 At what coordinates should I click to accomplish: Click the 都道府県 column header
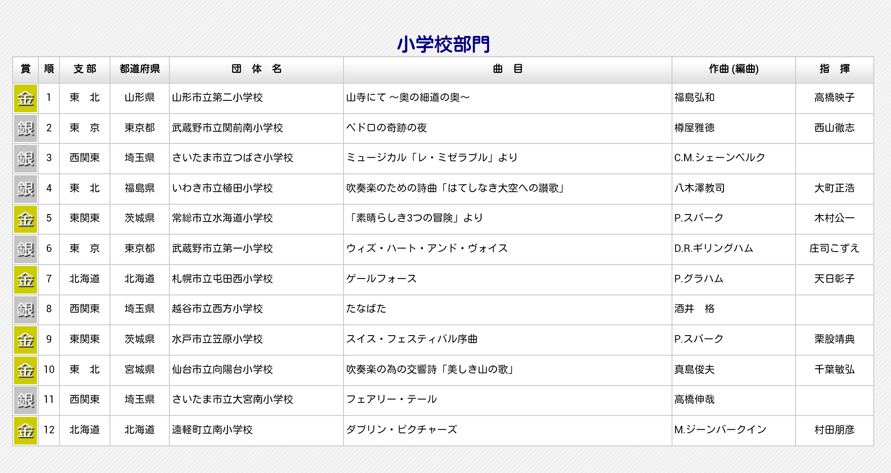[139, 69]
